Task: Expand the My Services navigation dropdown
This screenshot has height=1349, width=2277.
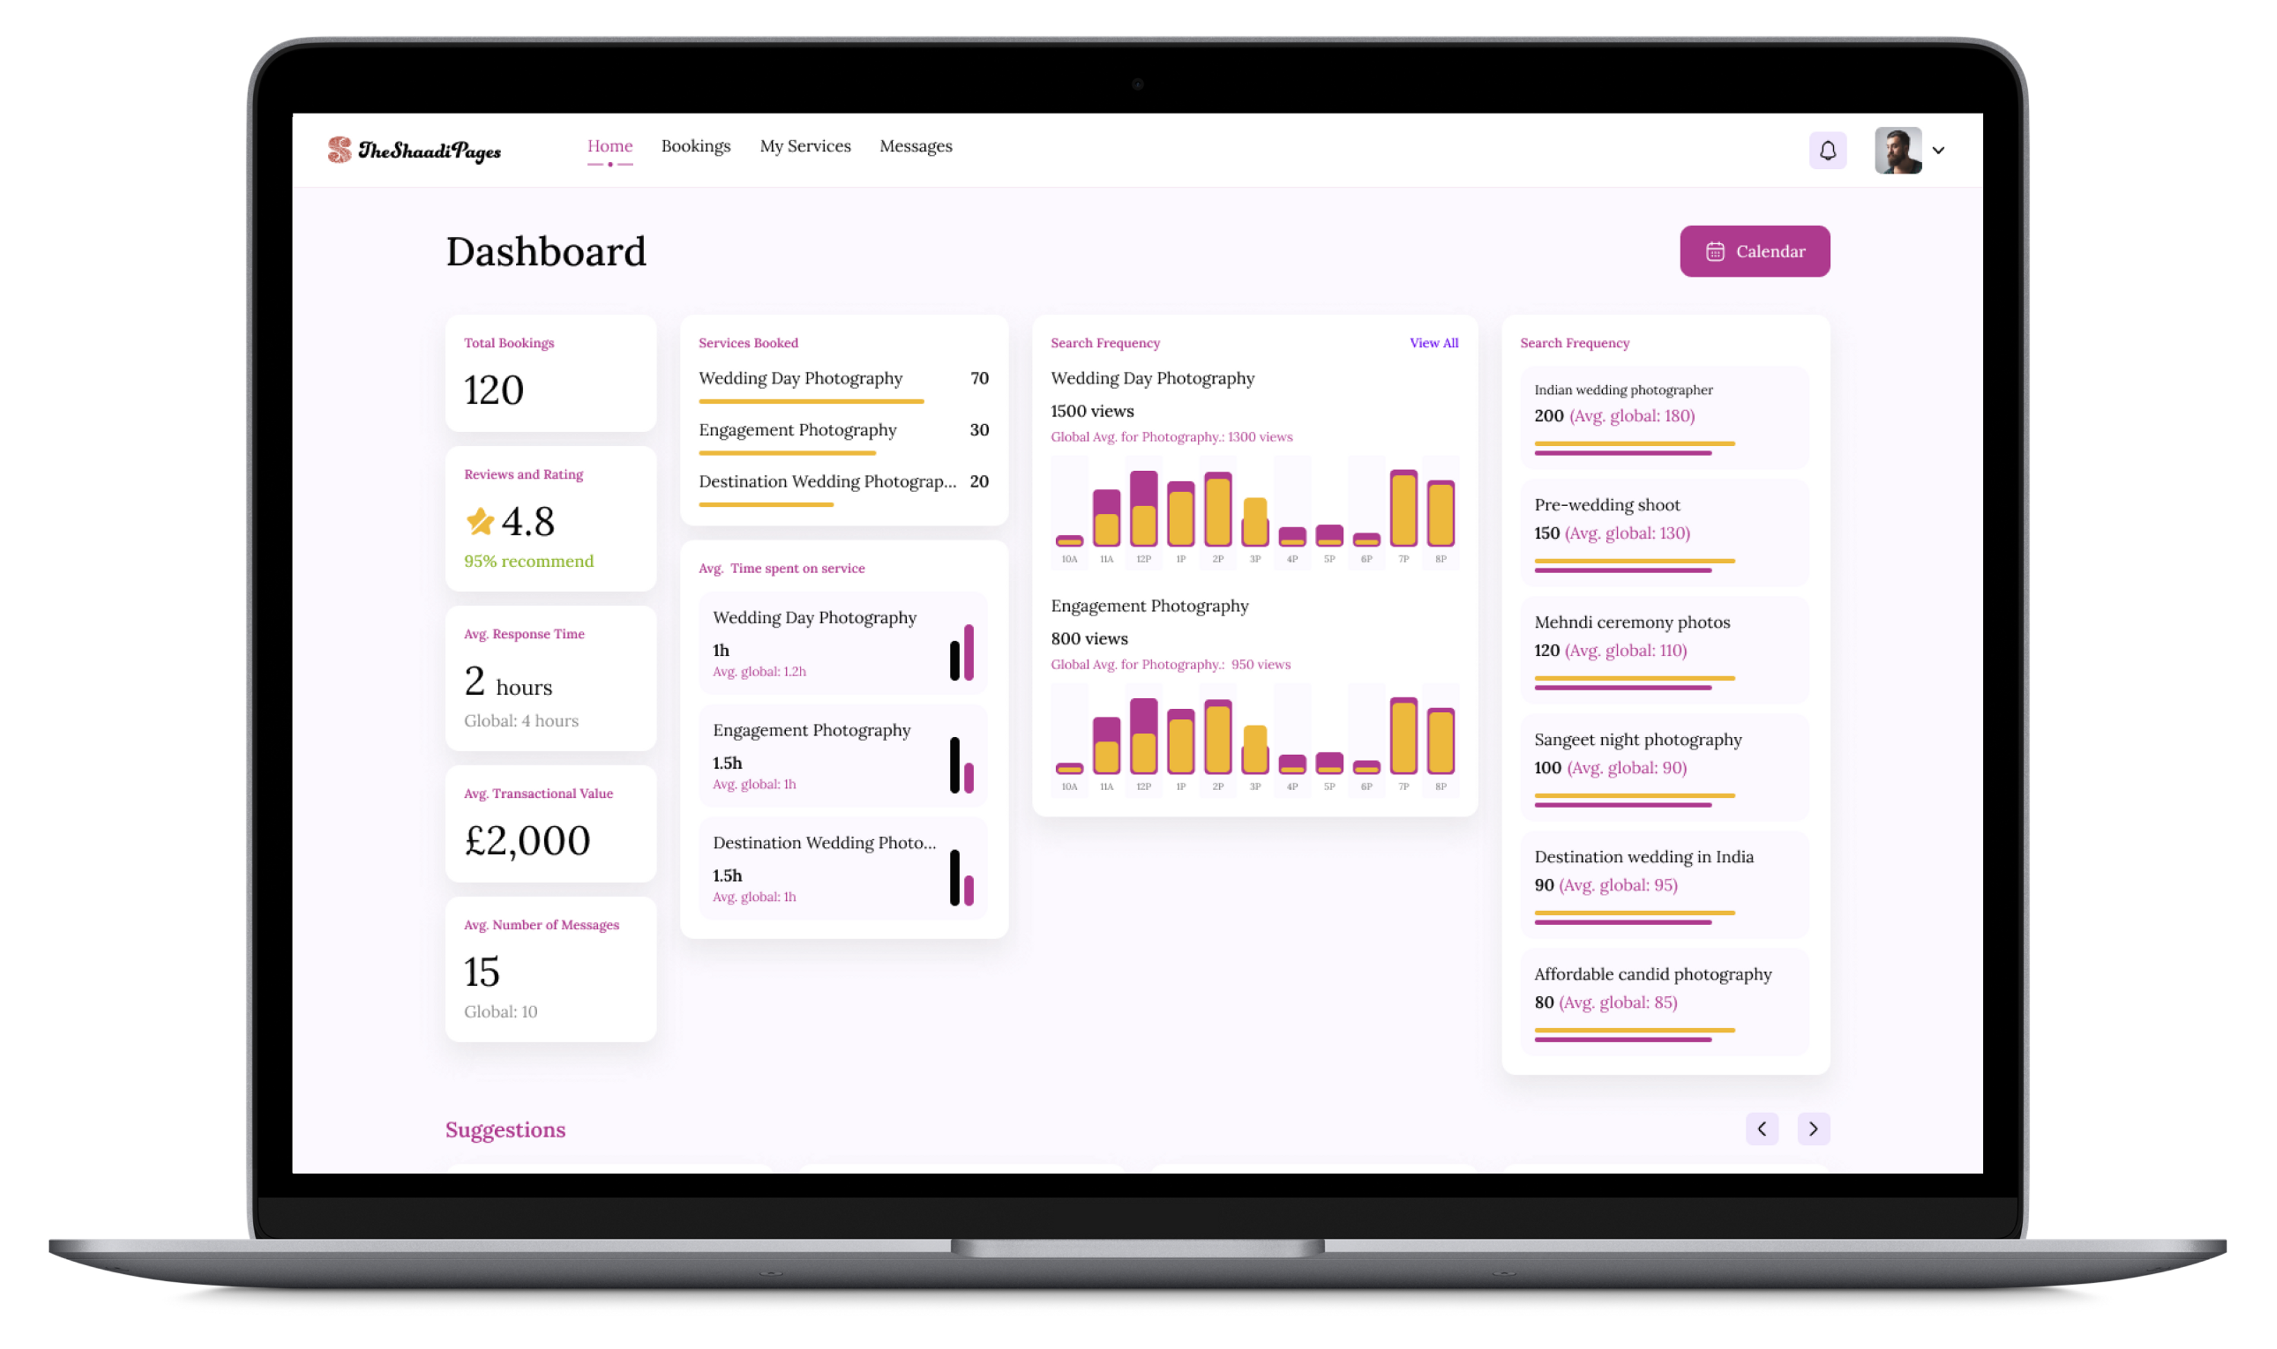Action: point(805,146)
